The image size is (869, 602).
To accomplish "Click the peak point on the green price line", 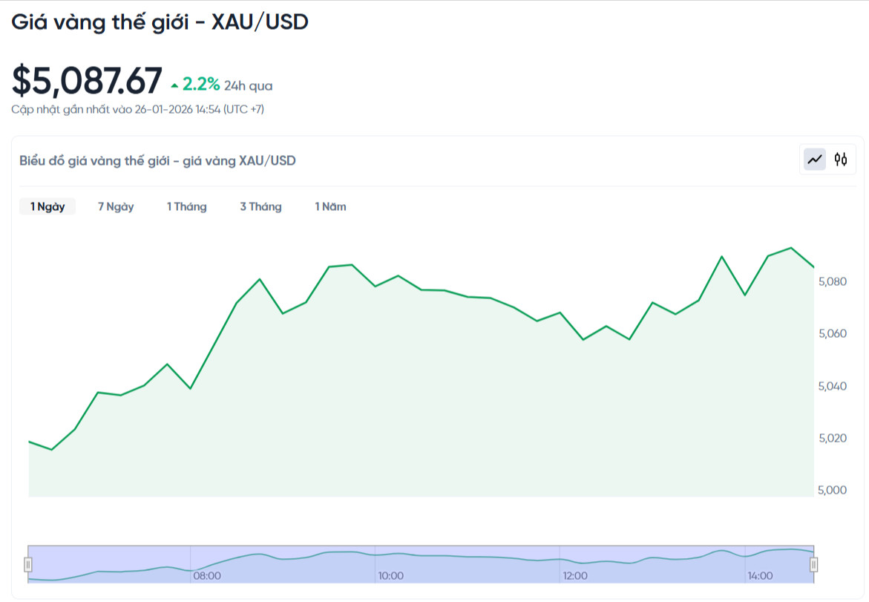I will 789,247.
